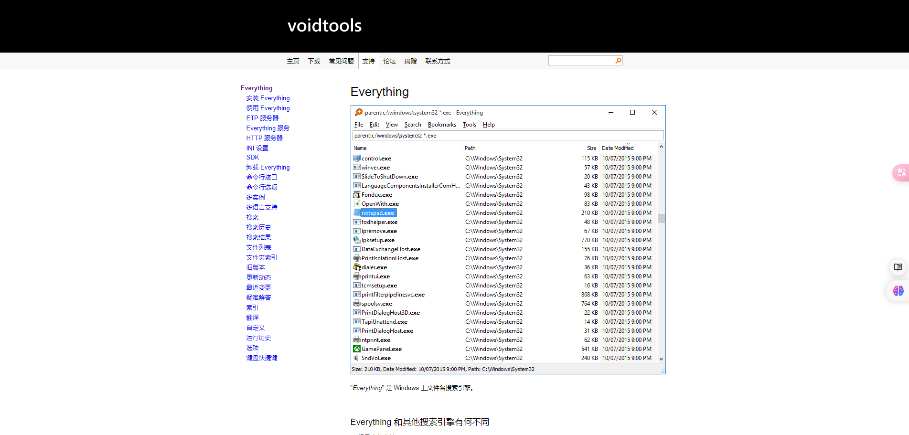Click the notepad.exe file icon
909x435 pixels.
click(x=356, y=212)
